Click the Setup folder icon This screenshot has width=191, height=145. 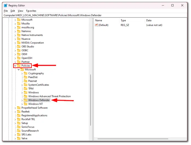[19, 123]
